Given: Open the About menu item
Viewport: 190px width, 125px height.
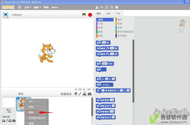Looking at the screenshot, I should click(x=55, y=7).
